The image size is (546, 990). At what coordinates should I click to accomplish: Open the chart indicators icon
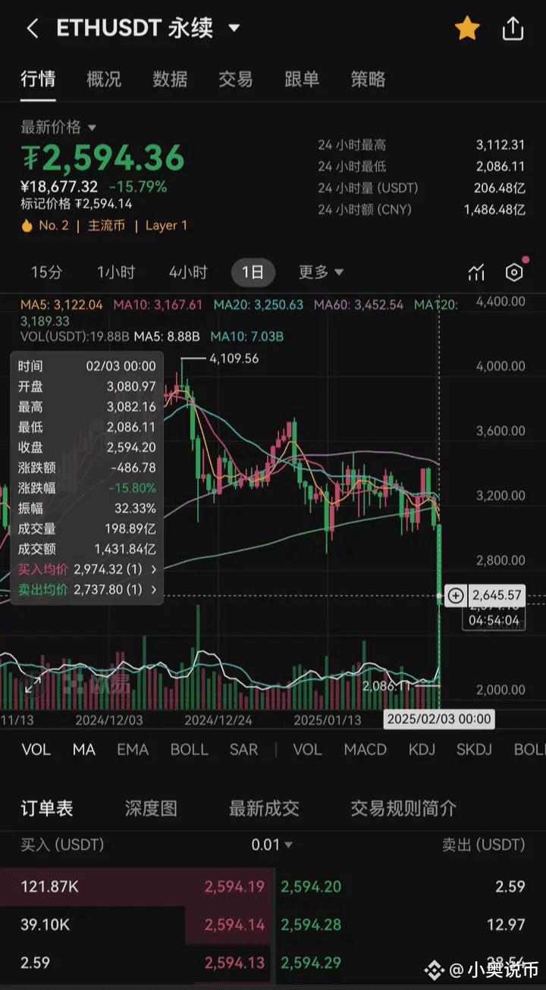coord(475,273)
